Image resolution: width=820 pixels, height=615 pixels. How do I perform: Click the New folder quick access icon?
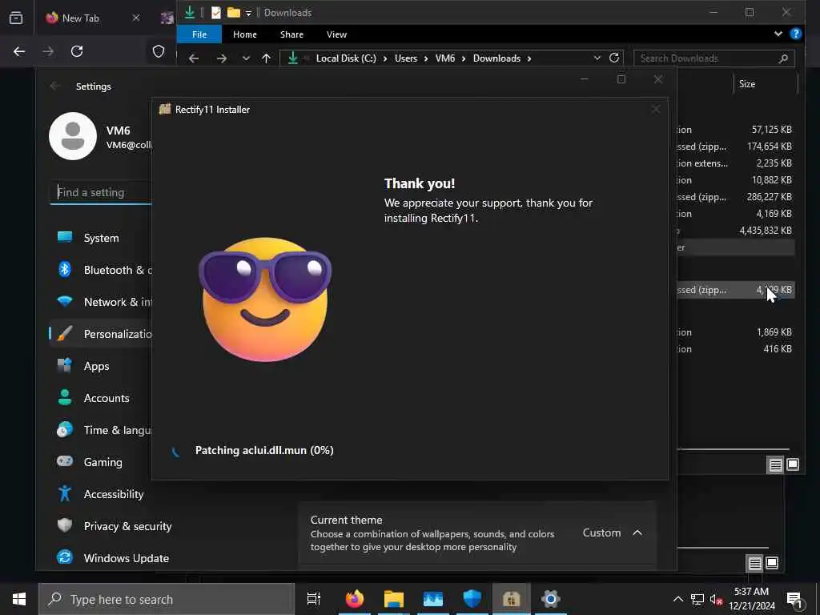pos(234,13)
